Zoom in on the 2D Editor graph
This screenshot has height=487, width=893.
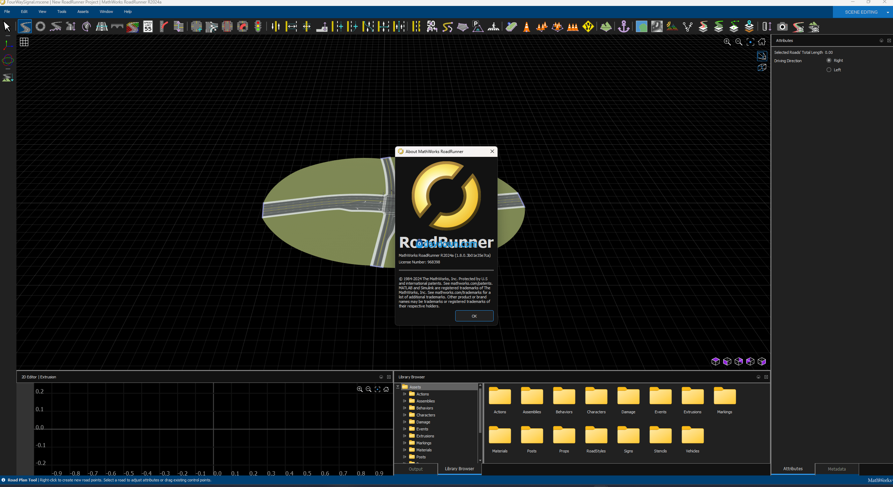click(x=360, y=389)
